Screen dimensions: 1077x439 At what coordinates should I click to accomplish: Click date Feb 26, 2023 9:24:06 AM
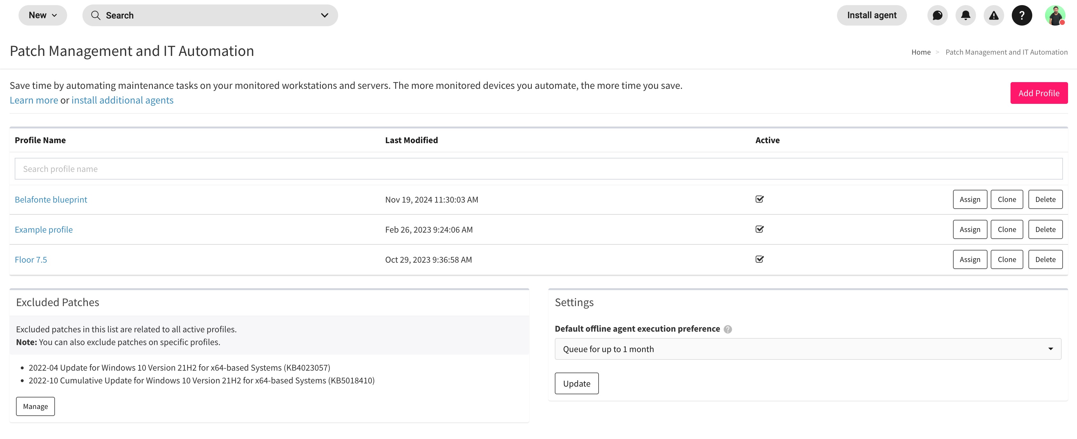(429, 229)
